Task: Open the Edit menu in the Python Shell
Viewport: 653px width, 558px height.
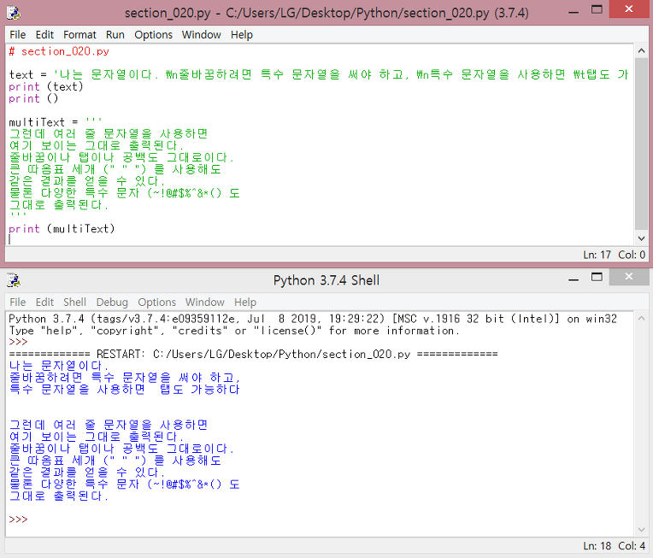Action: (x=44, y=302)
